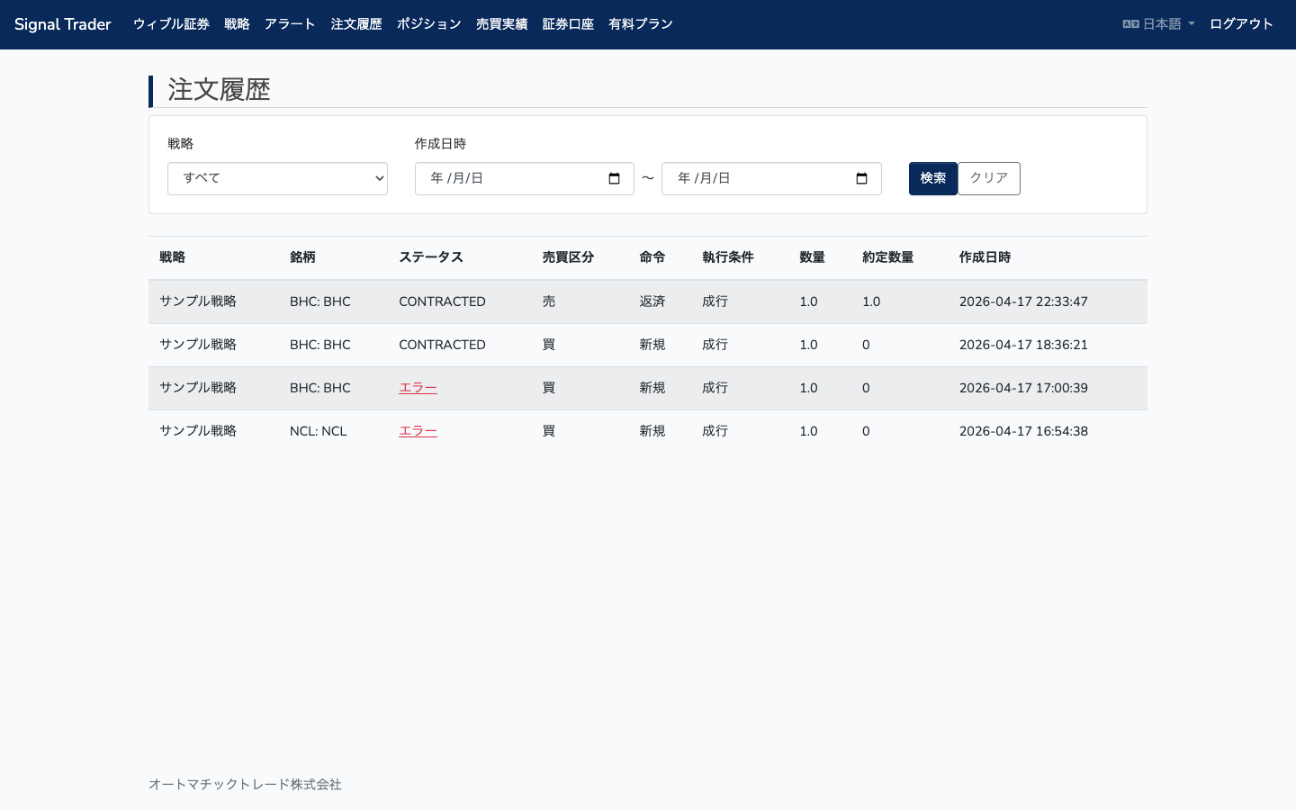Click the 約定数量 column header
The height and width of the screenshot is (810, 1296).
[x=887, y=257]
